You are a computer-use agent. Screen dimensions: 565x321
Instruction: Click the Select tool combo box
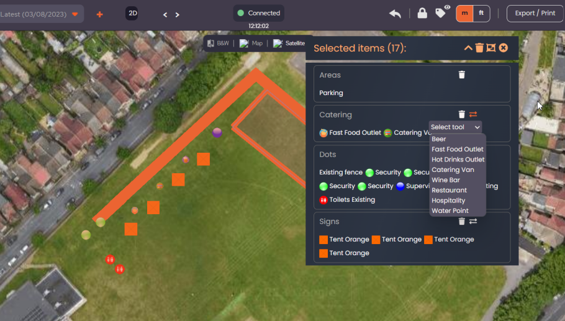455,127
